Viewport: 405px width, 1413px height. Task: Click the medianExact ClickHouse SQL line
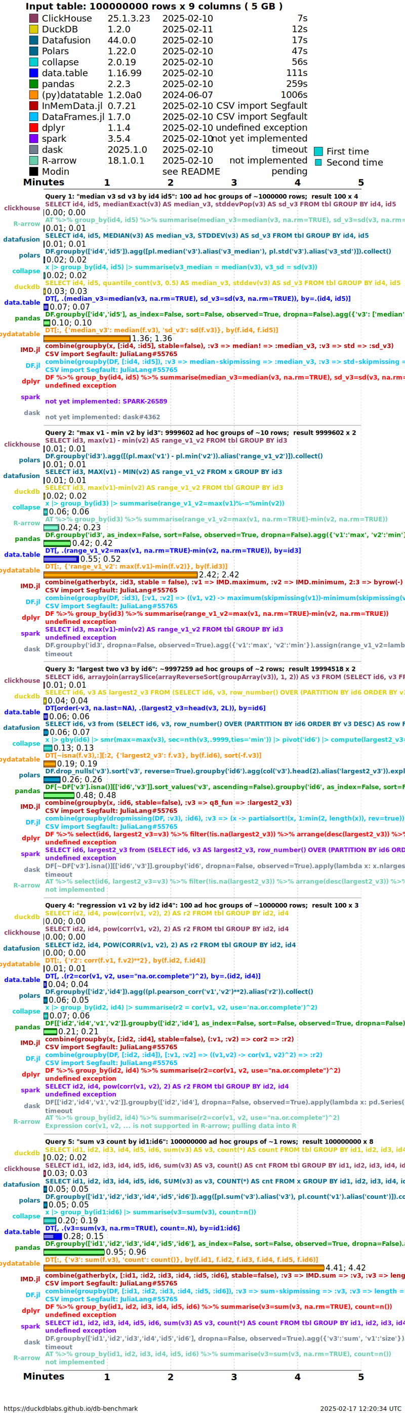(x=220, y=204)
